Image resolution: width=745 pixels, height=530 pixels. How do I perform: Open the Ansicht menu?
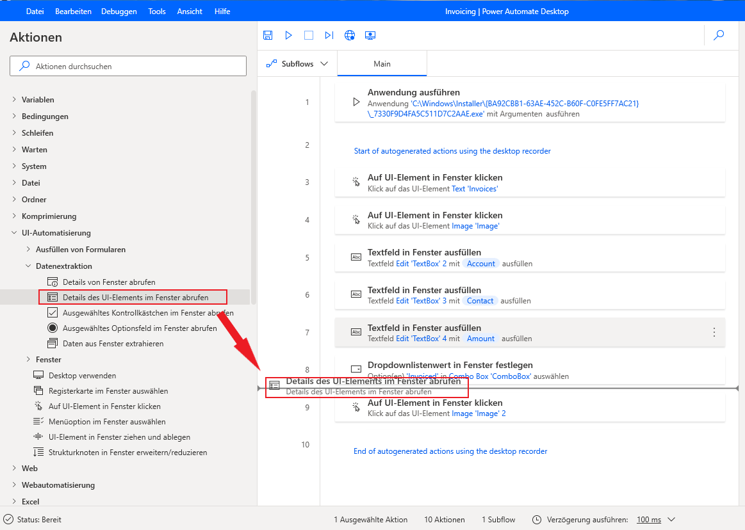190,12
